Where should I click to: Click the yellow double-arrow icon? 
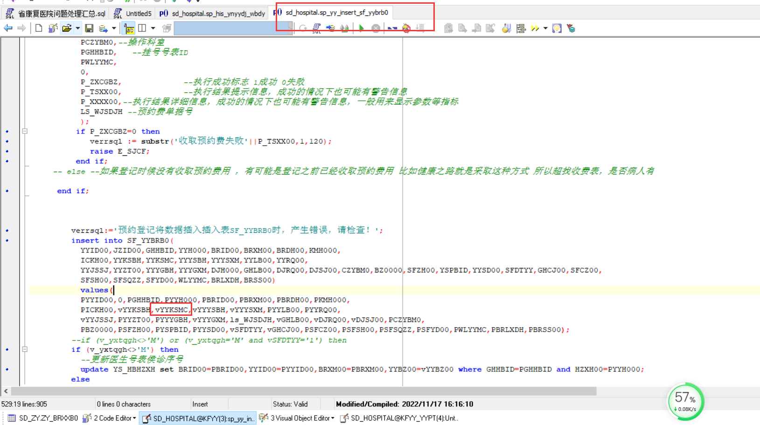pos(535,28)
